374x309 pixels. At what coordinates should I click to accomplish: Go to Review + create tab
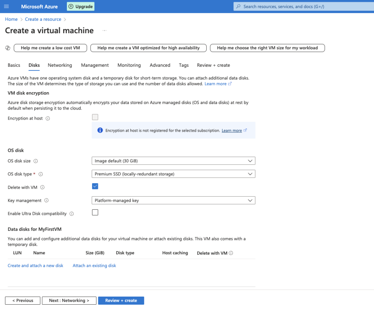213,65
